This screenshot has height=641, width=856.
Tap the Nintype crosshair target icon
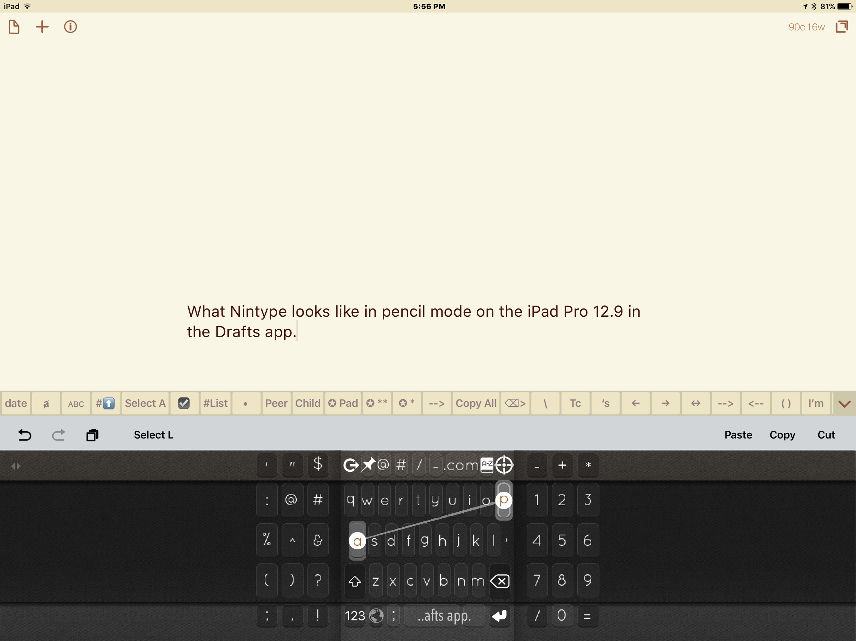coord(504,465)
